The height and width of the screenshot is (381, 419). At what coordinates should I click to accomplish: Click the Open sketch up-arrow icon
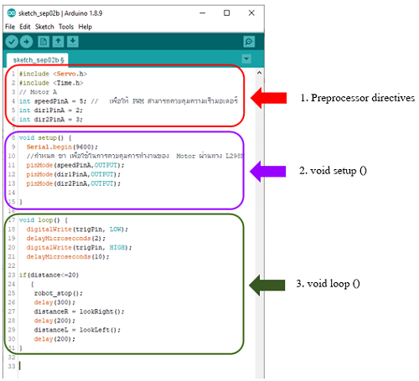(x=58, y=42)
